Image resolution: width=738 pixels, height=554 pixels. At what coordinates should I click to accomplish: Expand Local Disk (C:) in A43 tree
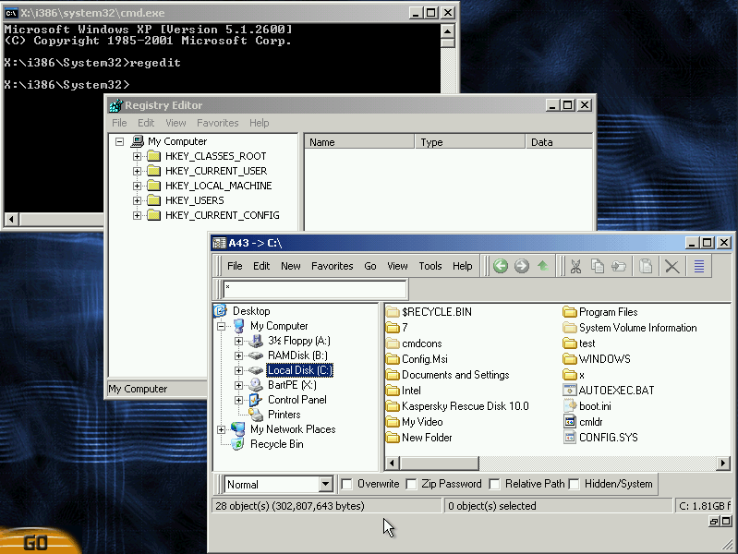(238, 370)
